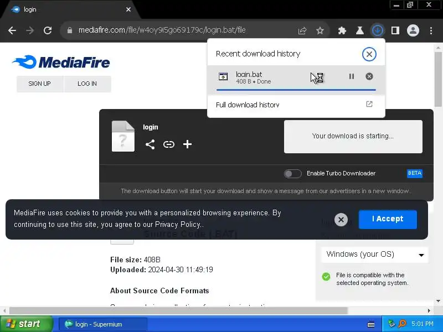Click the vertical scrollbar thumb
Image resolution: width=443 pixels, height=332 pixels.
click(x=438, y=79)
